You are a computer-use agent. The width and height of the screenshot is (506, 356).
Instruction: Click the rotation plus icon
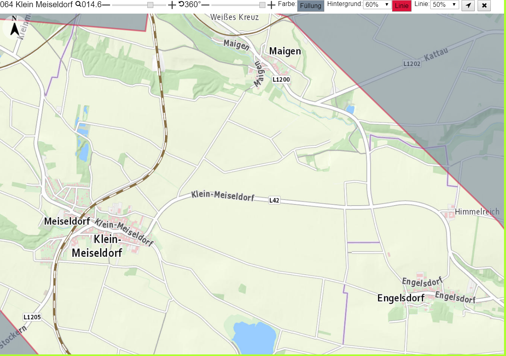[x=271, y=5]
